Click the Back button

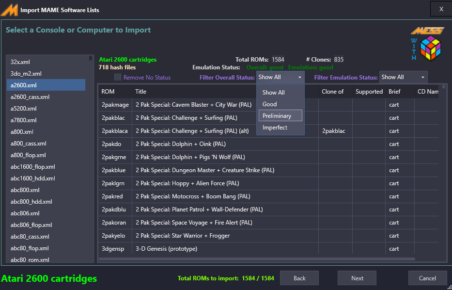point(299,278)
